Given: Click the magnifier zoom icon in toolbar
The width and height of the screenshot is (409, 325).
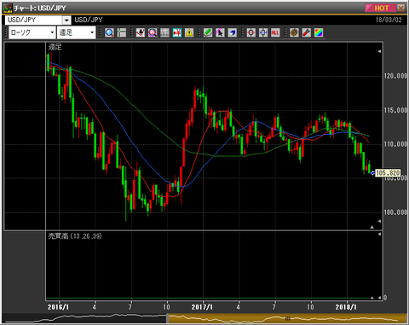Looking at the screenshot, I should (109, 32).
